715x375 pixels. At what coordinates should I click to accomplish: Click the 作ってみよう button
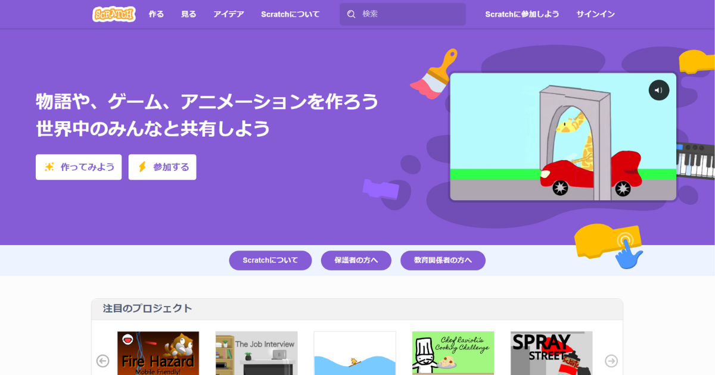[79, 167]
